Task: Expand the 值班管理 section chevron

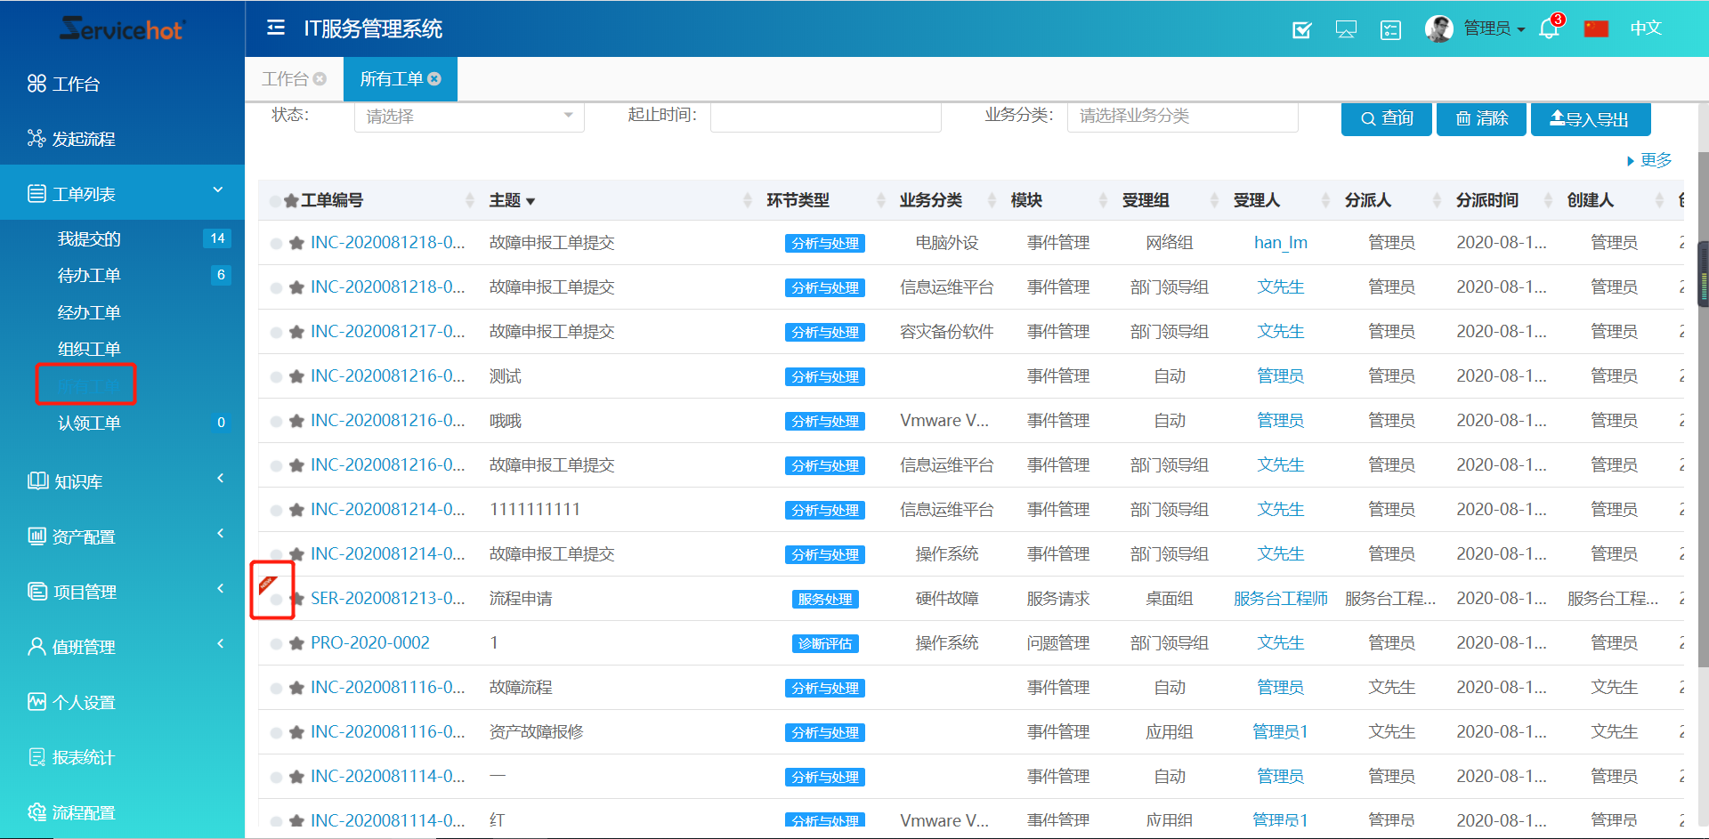Action: coord(220,643)
